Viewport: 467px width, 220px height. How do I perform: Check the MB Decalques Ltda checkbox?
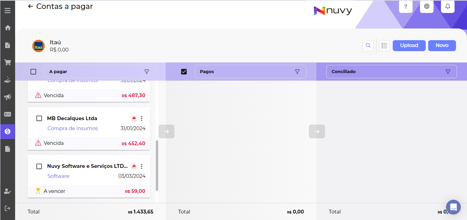pos(39,118)
